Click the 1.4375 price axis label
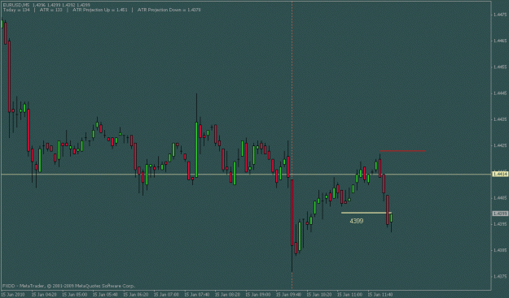 coord(500,276)
